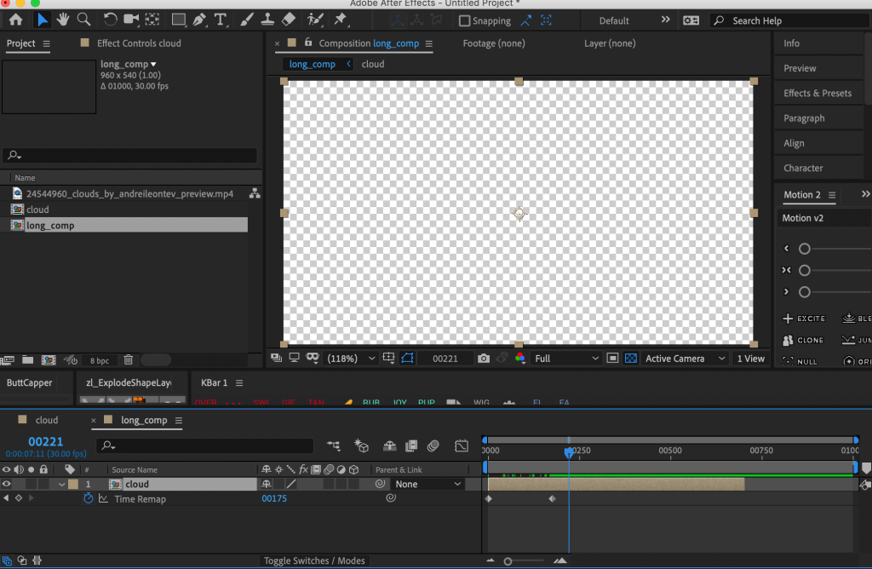Select the Hand tool
This screenshot has height=569, width=872.
(63, 20)
